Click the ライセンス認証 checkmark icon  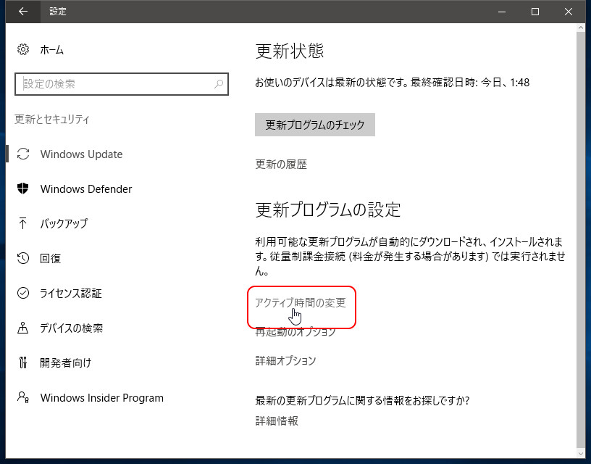tap(22, 293)
